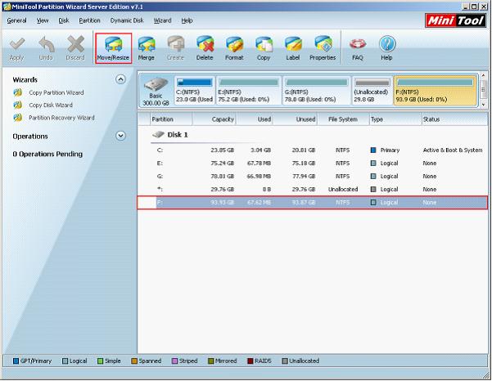Open the Disk menu
The width and height of the screenshot is (492, 381).
click(x=64, y=20)
